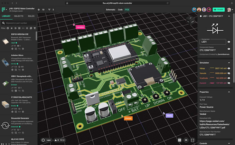Star the Arduino Micro part

[19, 67]
